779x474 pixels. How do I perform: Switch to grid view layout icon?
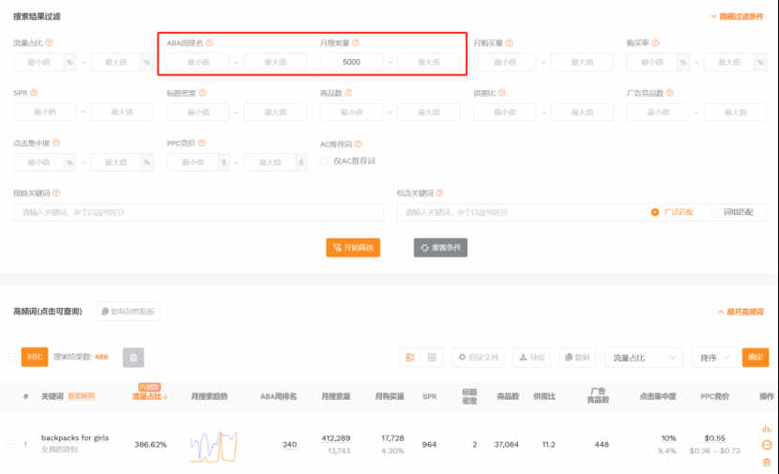click(x=432, y=358)
